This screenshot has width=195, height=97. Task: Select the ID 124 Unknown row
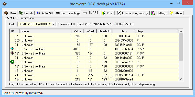coord(94,79)
